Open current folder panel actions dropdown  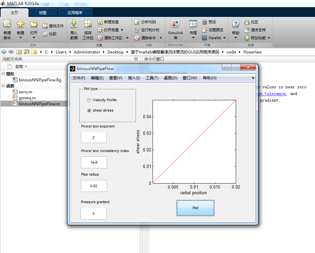coord(136,59)
